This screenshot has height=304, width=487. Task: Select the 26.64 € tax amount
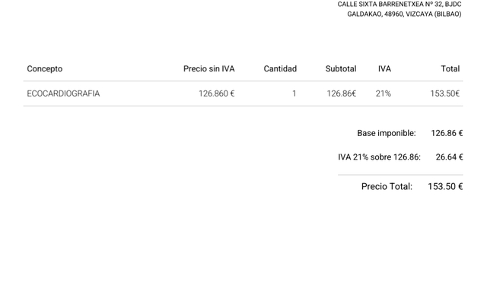[449, 157]
